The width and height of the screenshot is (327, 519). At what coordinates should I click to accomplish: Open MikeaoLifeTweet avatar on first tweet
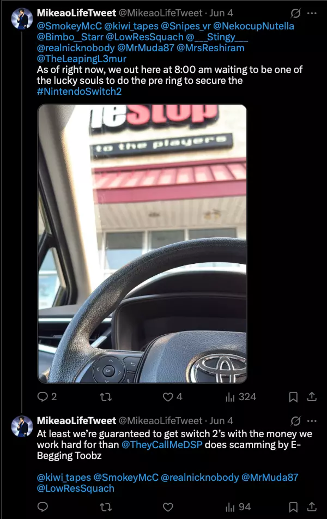point(22,19)
